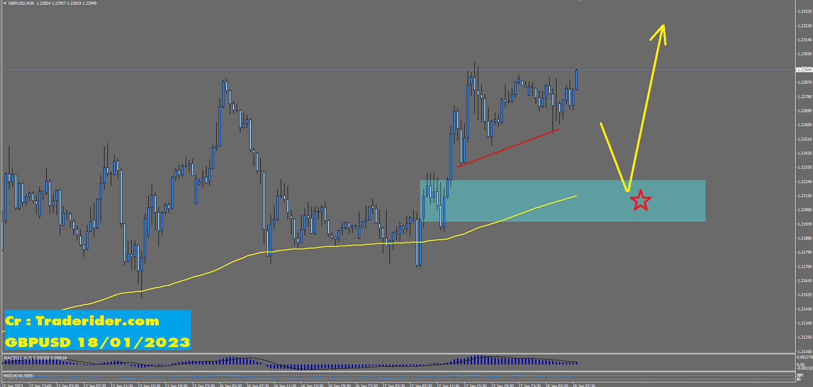Click the 1.21520 price axis label
813x387 pixels.
pyautogui.click(x=805, y=295)
